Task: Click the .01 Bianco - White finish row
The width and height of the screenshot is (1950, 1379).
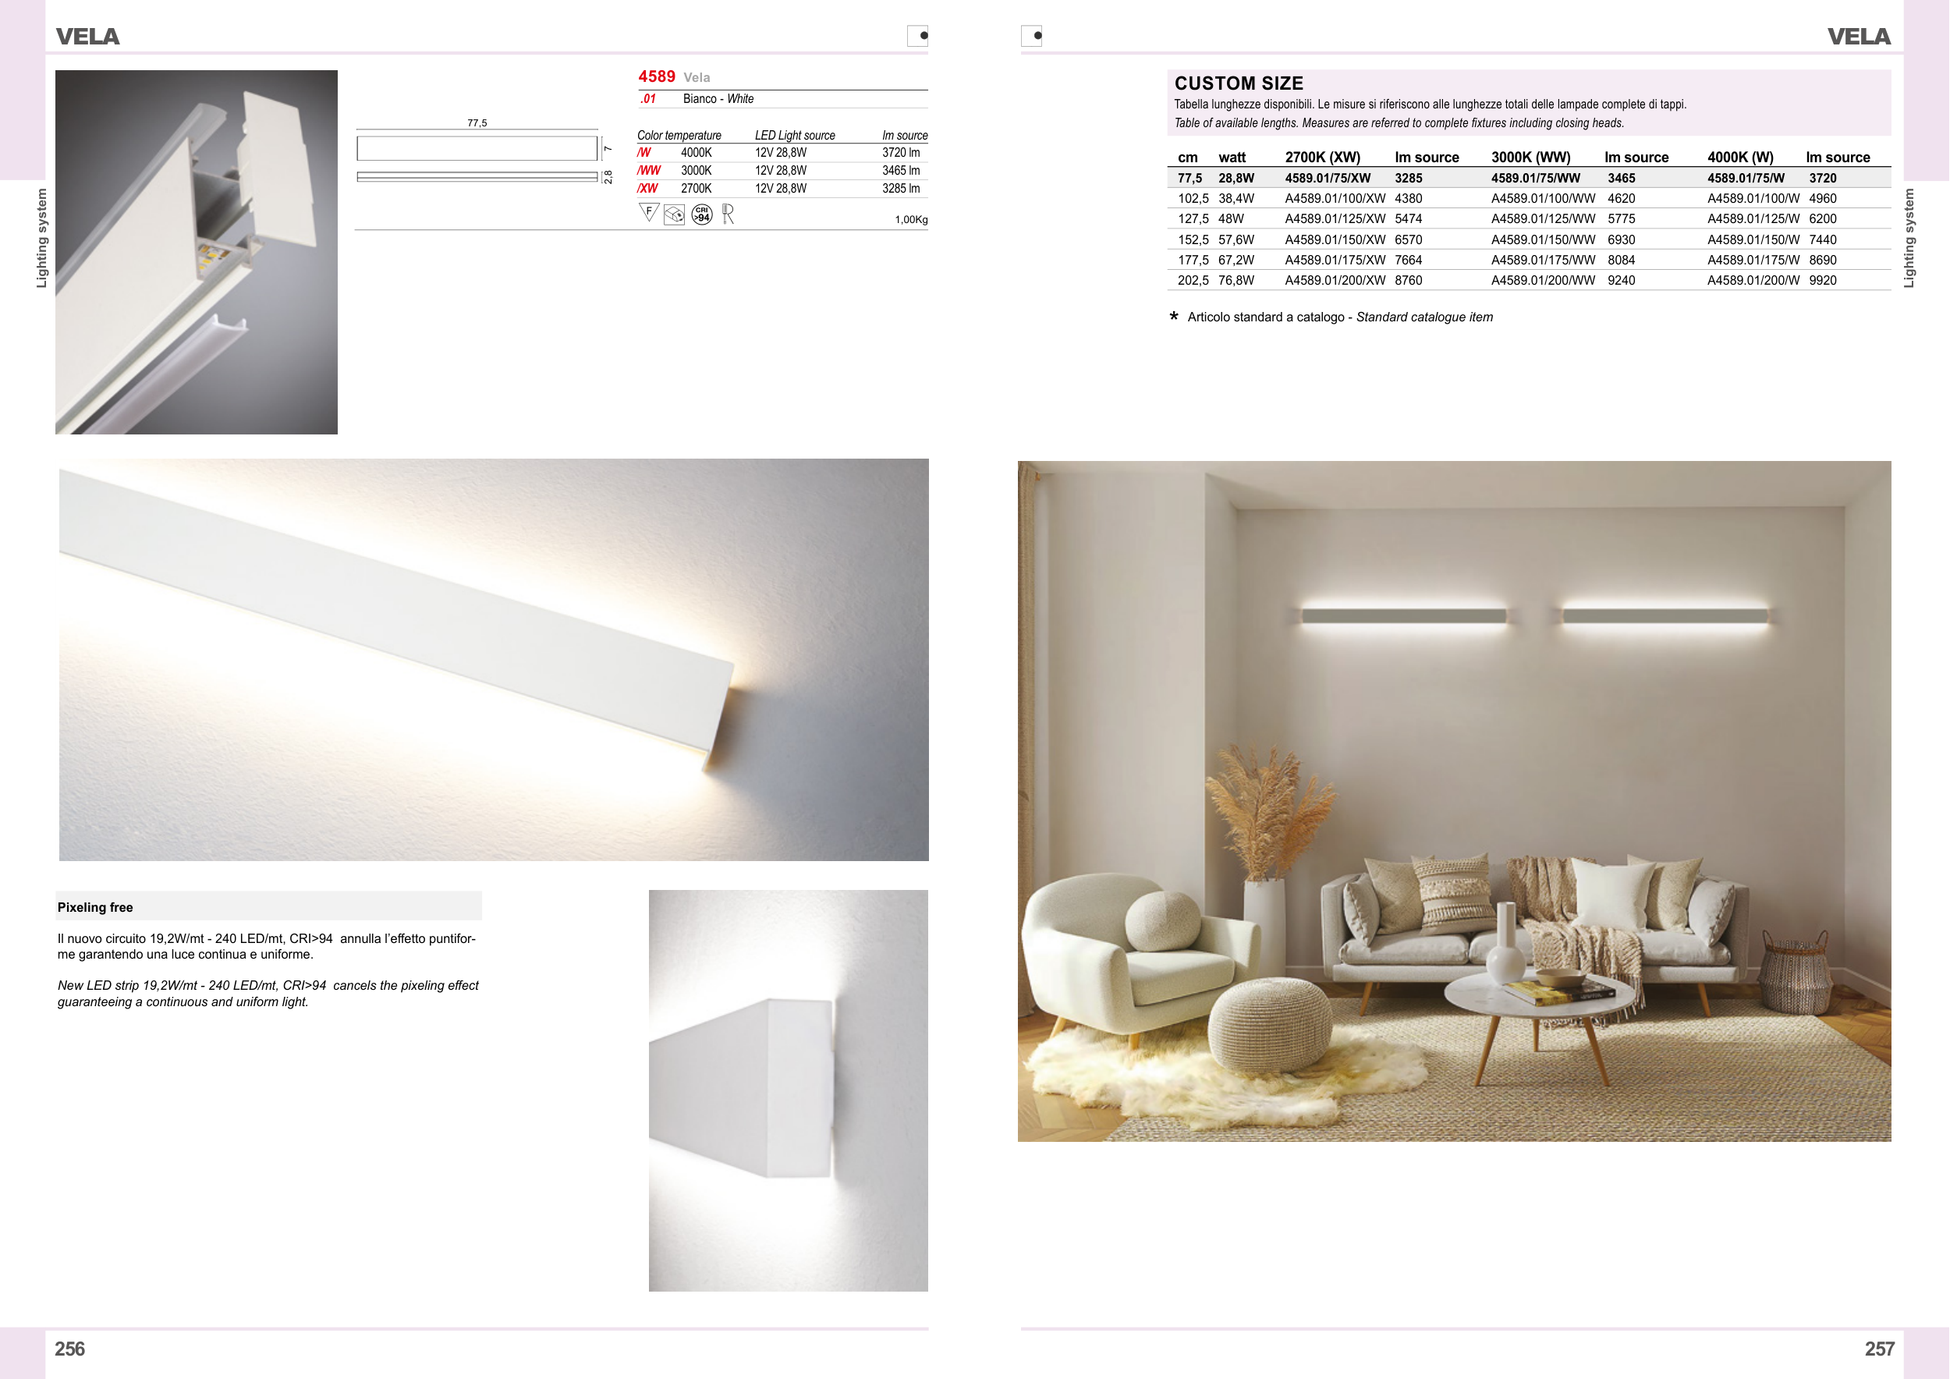Action: (x=718, y=99)
